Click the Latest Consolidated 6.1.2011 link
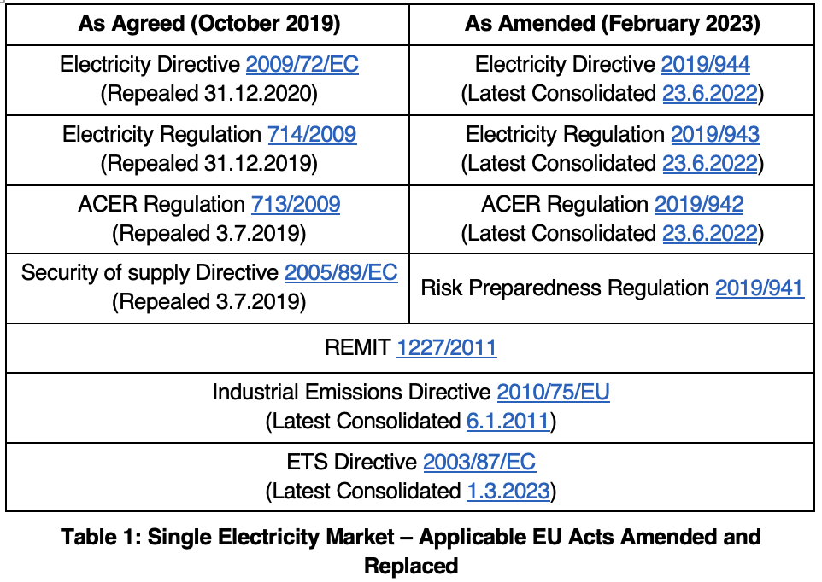The image size is (822, 582). pyautogui.click(x=508, y=421)
